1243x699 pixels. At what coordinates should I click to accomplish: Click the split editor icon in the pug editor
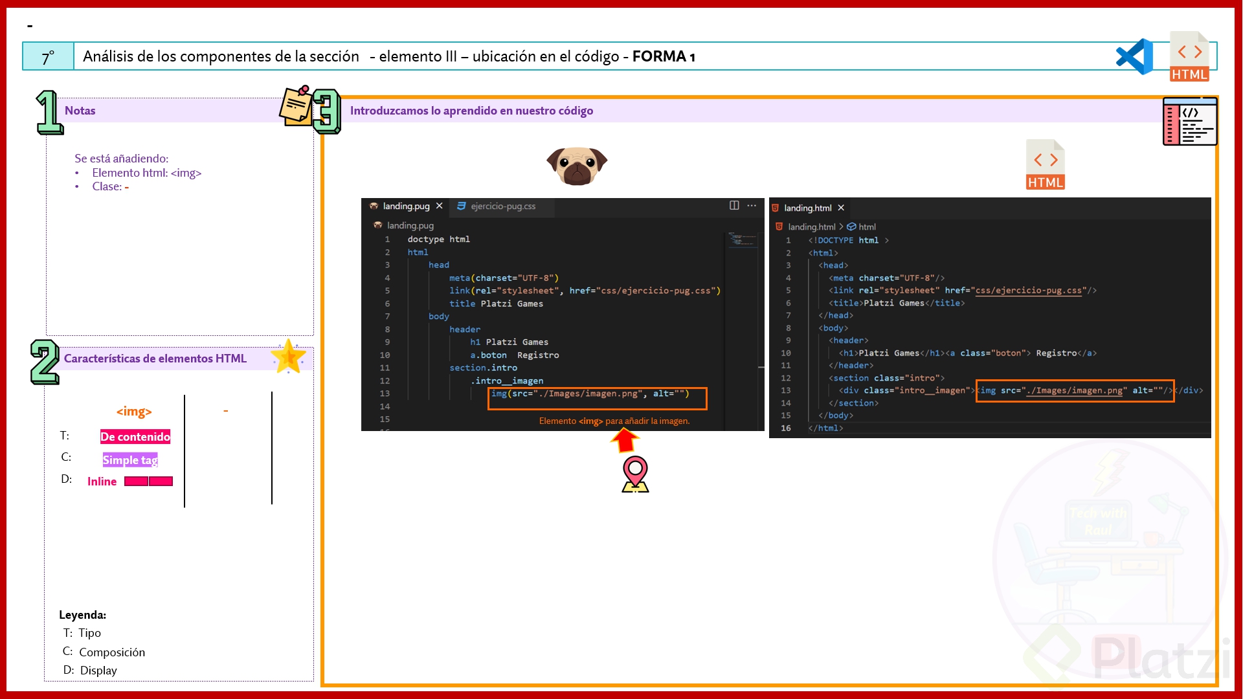[x=734, y=205]
